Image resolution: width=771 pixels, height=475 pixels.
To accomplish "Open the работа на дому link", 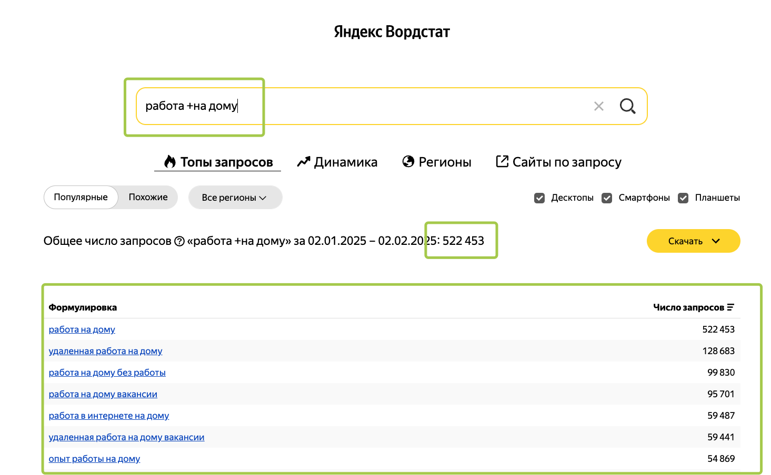I will pos(82,329).
